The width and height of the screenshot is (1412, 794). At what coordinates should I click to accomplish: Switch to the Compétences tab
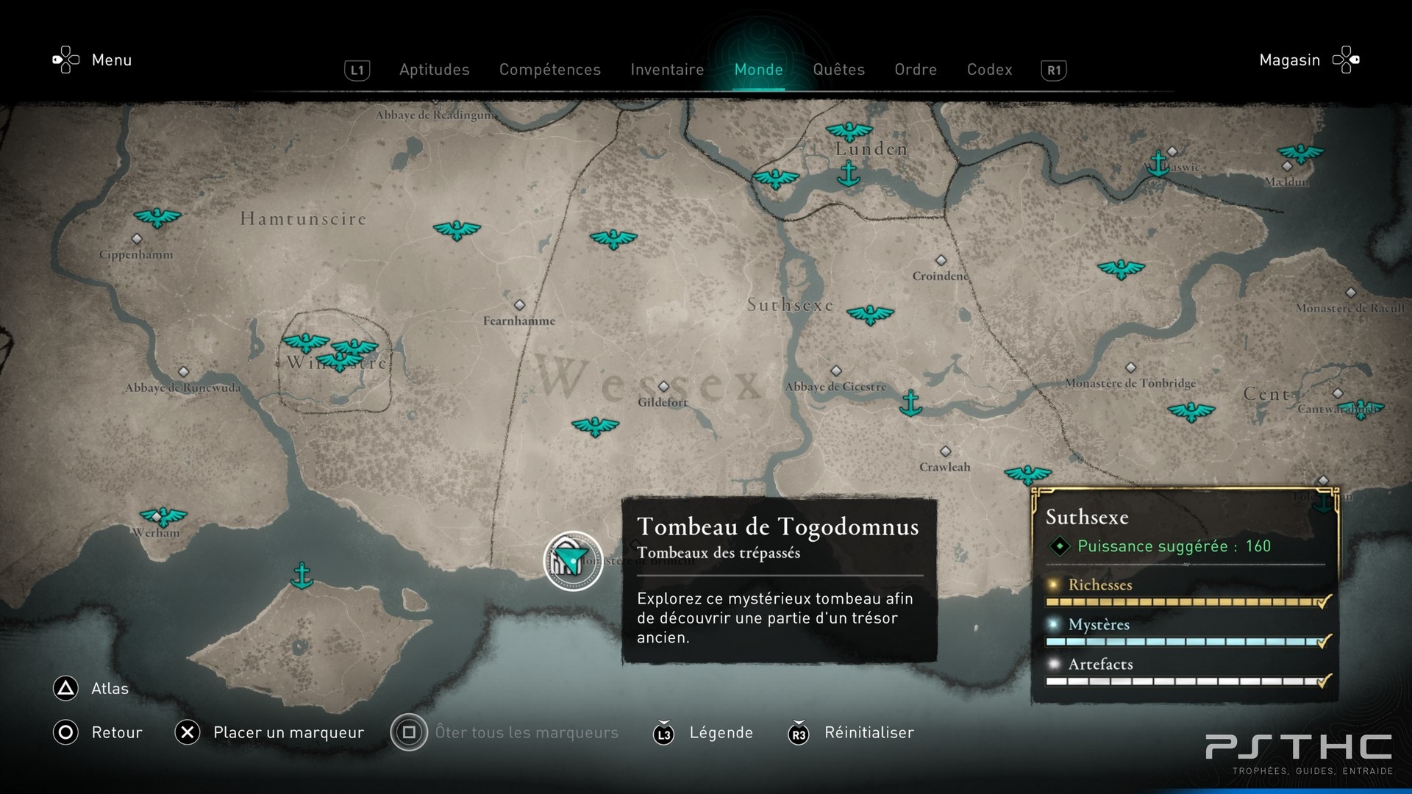tap(550, 70)
